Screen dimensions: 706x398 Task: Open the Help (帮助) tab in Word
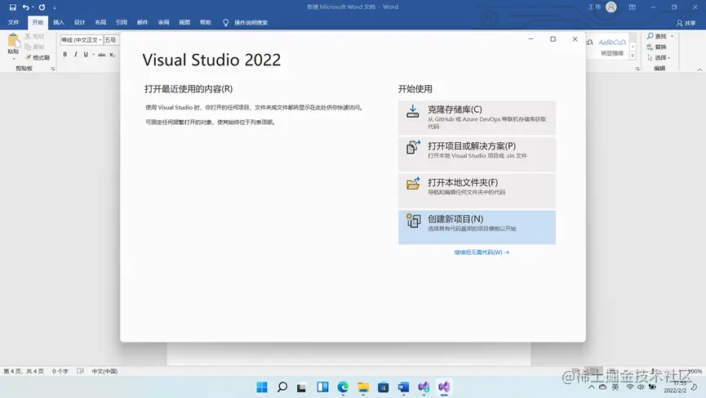point(206,23)
